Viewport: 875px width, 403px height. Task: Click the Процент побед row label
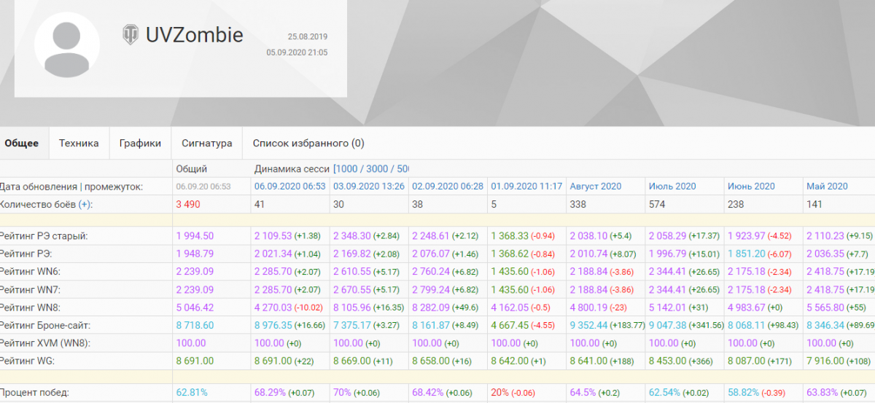pyautogui.click(x=34, y=393)
